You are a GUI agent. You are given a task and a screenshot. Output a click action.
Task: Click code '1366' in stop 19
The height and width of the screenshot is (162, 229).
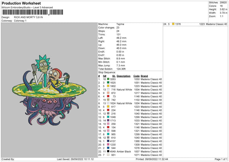[x=137, y=141]
